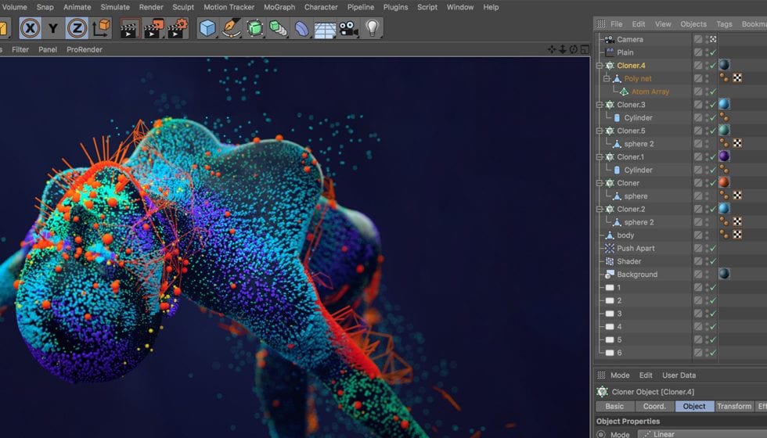This screenshot has height=438, width=767.
Task: Toggle the Y axis lock
Action: [53, 28]
